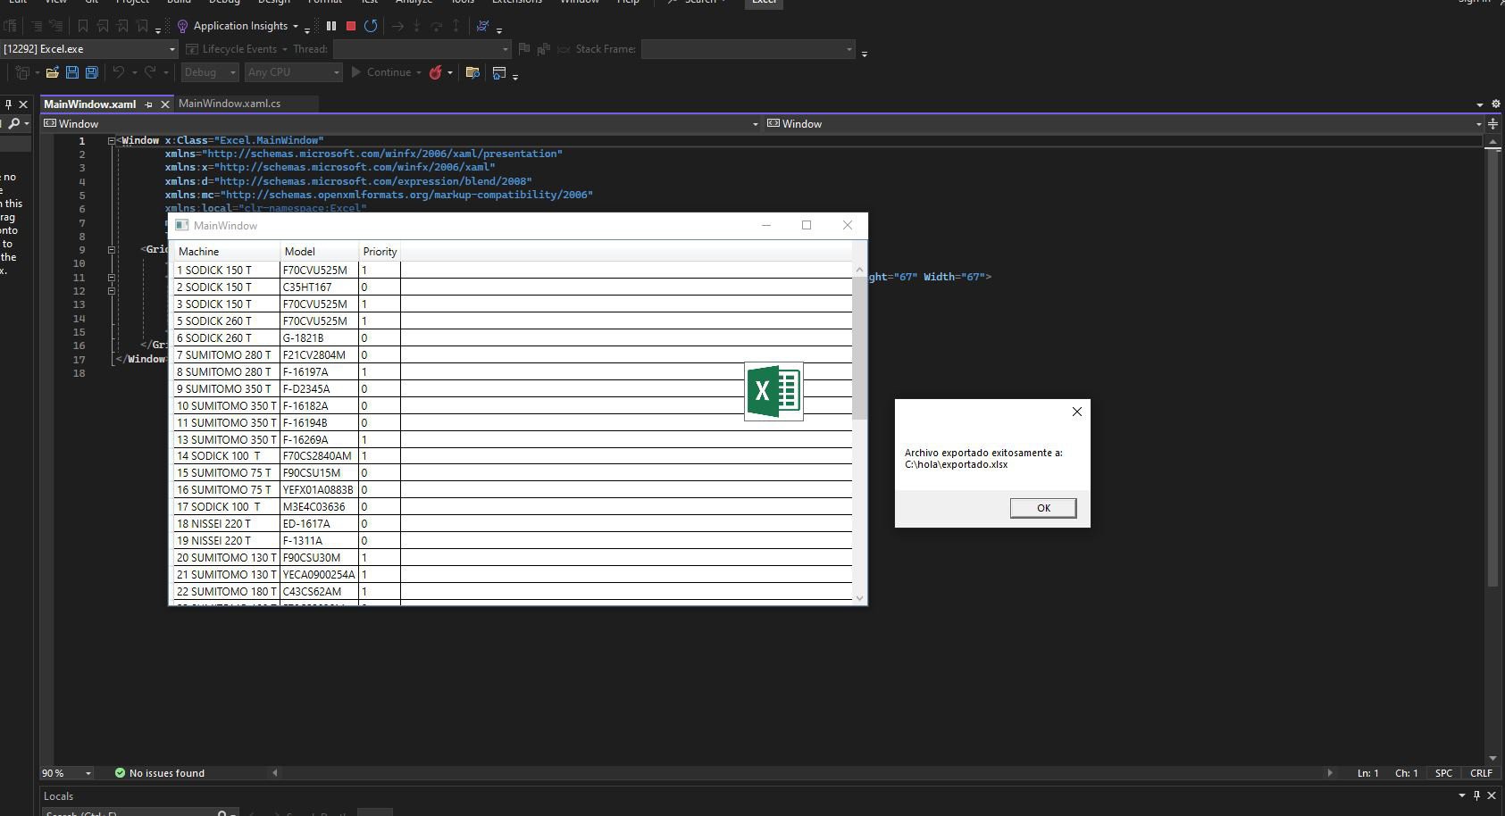Pause debugging with the Break All icon
The height and width of the screenshot is (816, 1505).
331,26
